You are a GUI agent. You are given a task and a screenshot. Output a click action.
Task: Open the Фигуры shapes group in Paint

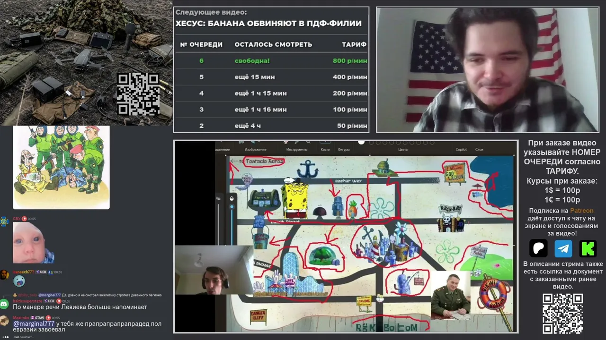344,150
